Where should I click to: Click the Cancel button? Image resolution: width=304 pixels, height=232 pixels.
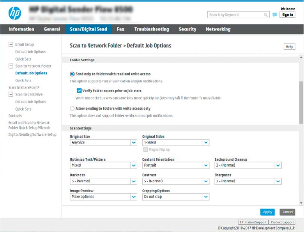coord(287,212)
